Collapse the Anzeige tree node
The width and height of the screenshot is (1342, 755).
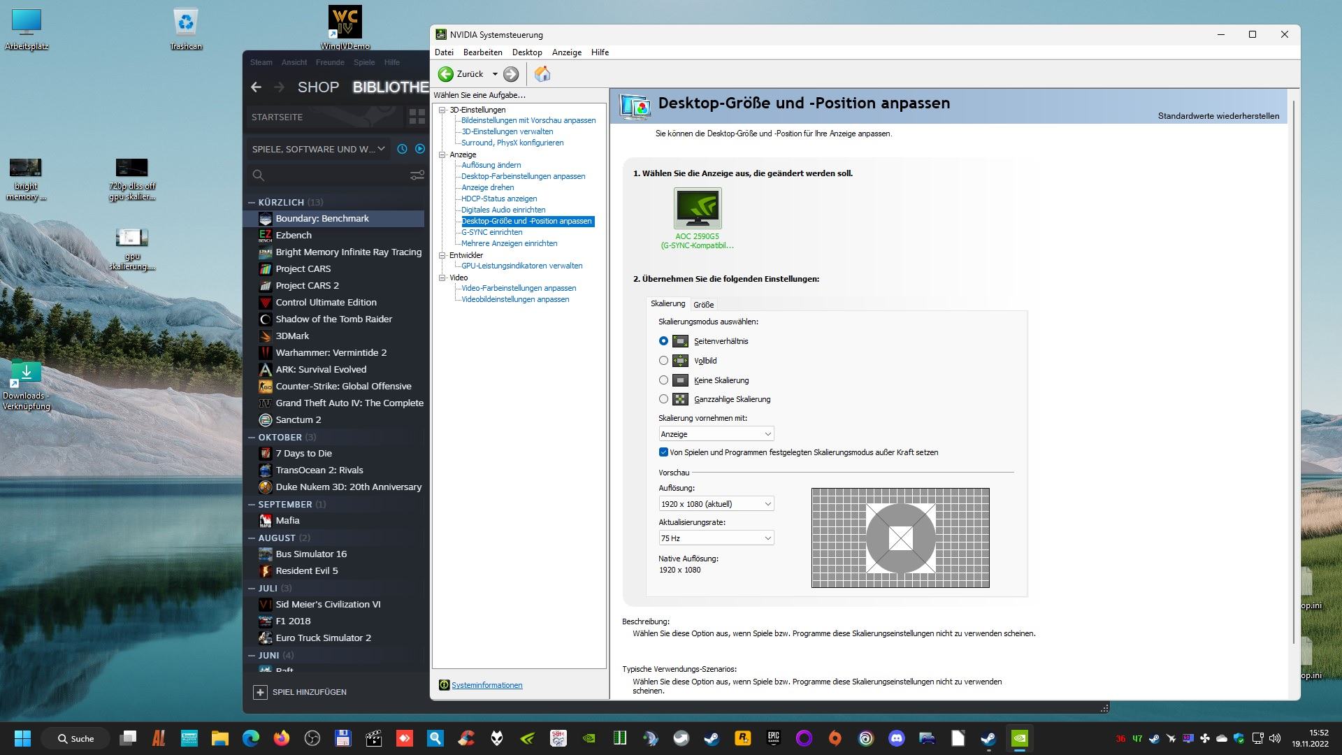tap(442, 154)
